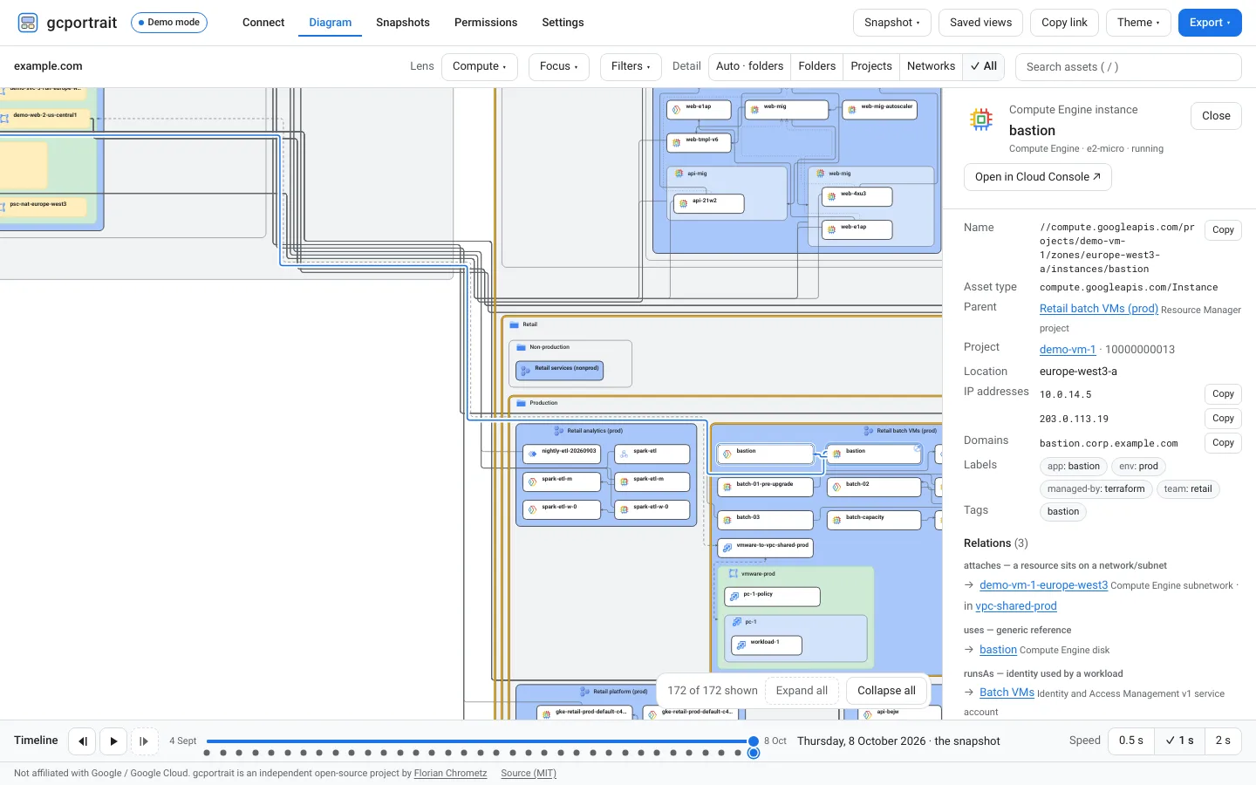
Task: Open in Cloud Console
Action: [1038, 177]
